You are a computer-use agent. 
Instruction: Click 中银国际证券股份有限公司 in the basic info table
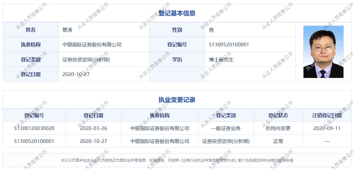point(92,45)
